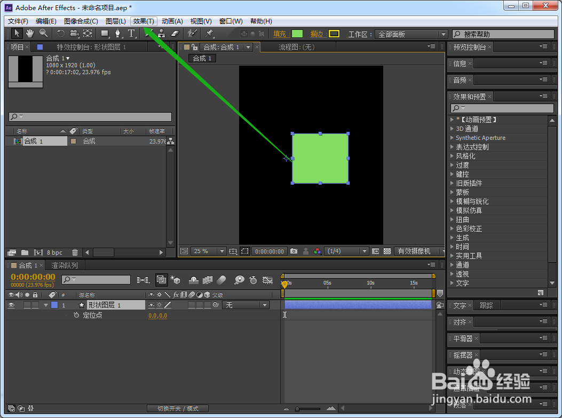562x418 pixels.
Task: Toggle draft 3D button in timeline
Action: pyautogui.click(x=175, y=280)
